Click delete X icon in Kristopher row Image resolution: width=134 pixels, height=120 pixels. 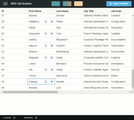point(52,34)
